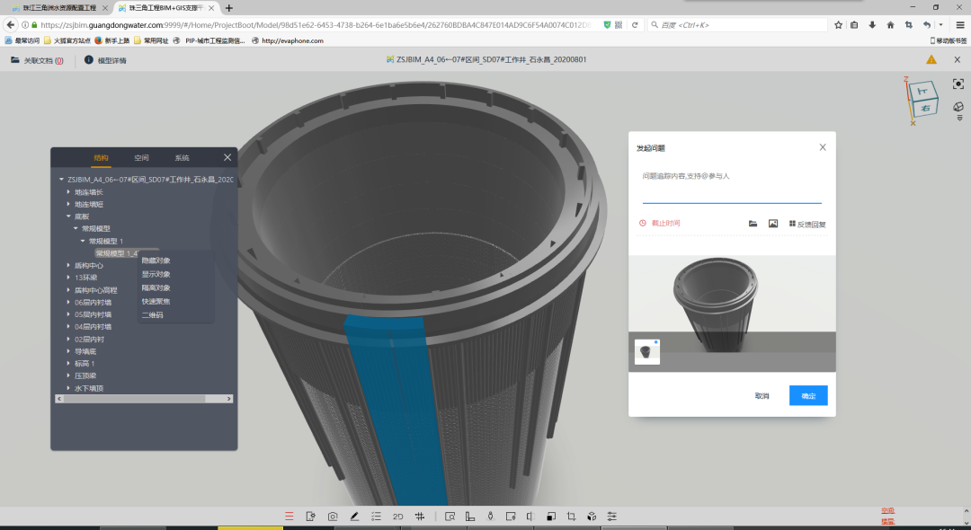Go back with browser back arrow
Image resolution: width=971 pixels, height=530 pixels.
10,25
